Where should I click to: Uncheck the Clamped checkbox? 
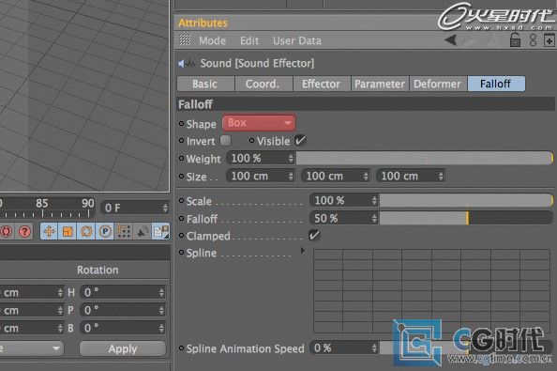pos(314,235)
